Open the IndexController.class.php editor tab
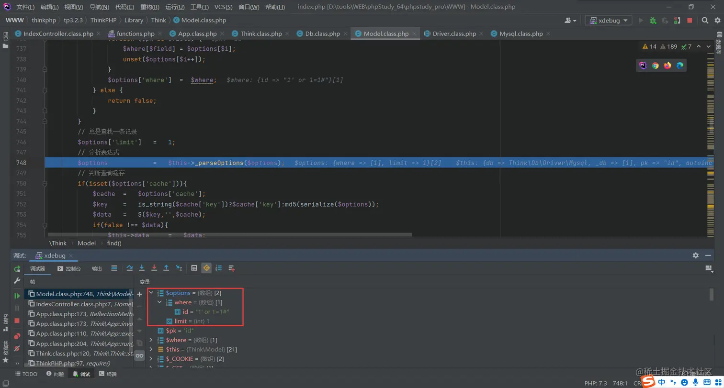 coord(58,34)
